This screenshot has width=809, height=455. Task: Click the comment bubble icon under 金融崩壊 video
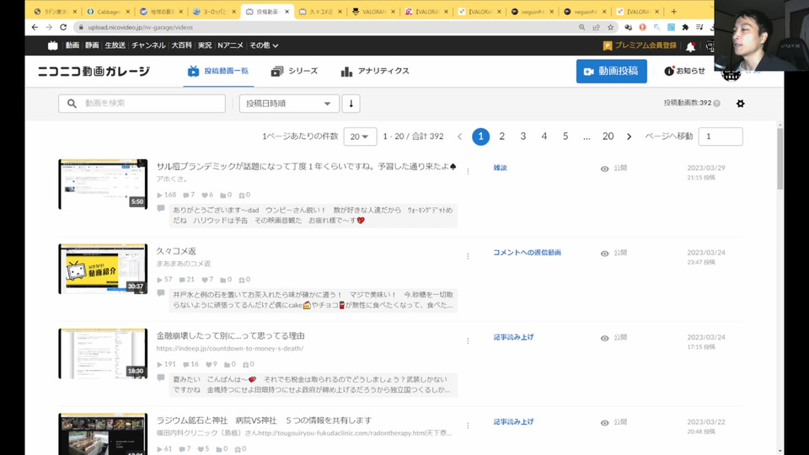tap(161, 377)
